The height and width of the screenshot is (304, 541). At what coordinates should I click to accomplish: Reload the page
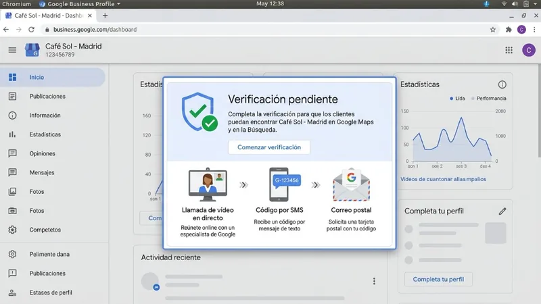coord(31,30)
